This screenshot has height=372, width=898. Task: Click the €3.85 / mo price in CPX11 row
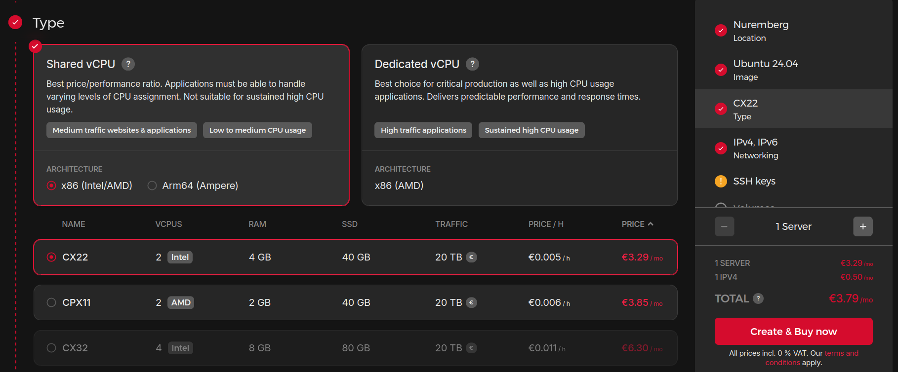(642, 302)
